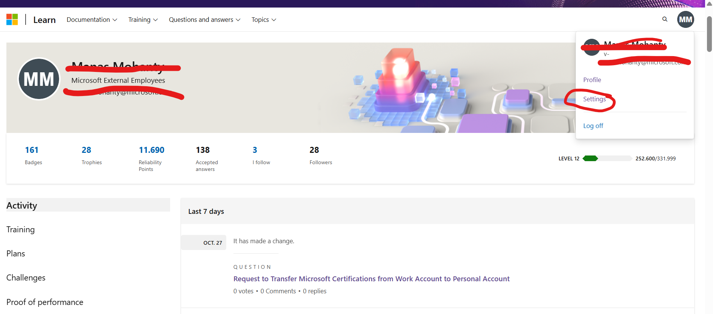Click the 0 replies text
Image resolution: width=713 pixels, height=314 pixels.
pos(315,291)
